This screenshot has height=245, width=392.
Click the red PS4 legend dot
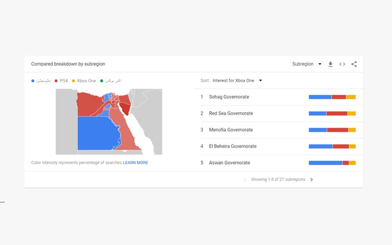tap(56, 80)
